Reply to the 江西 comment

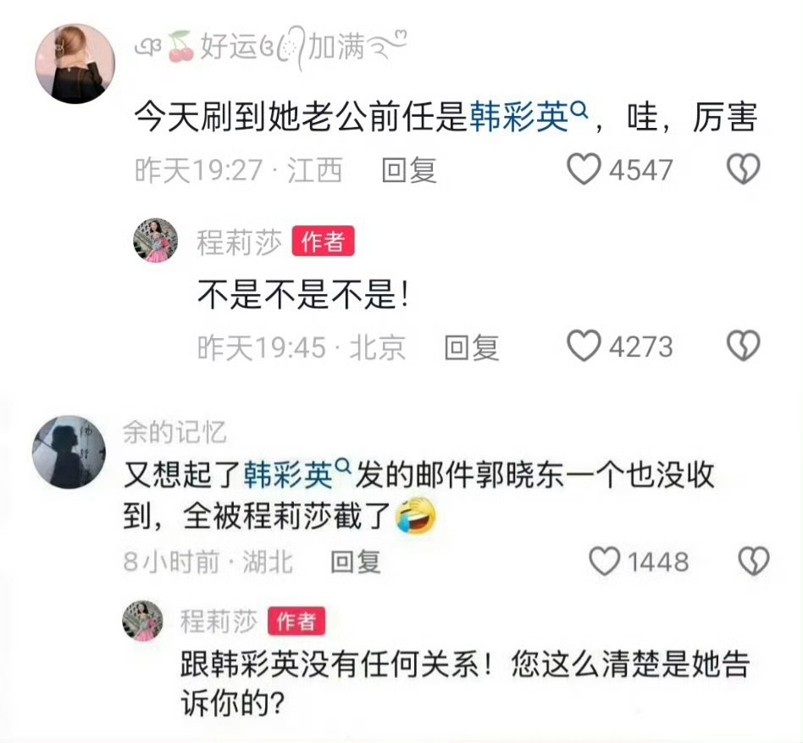pos(409,170)
